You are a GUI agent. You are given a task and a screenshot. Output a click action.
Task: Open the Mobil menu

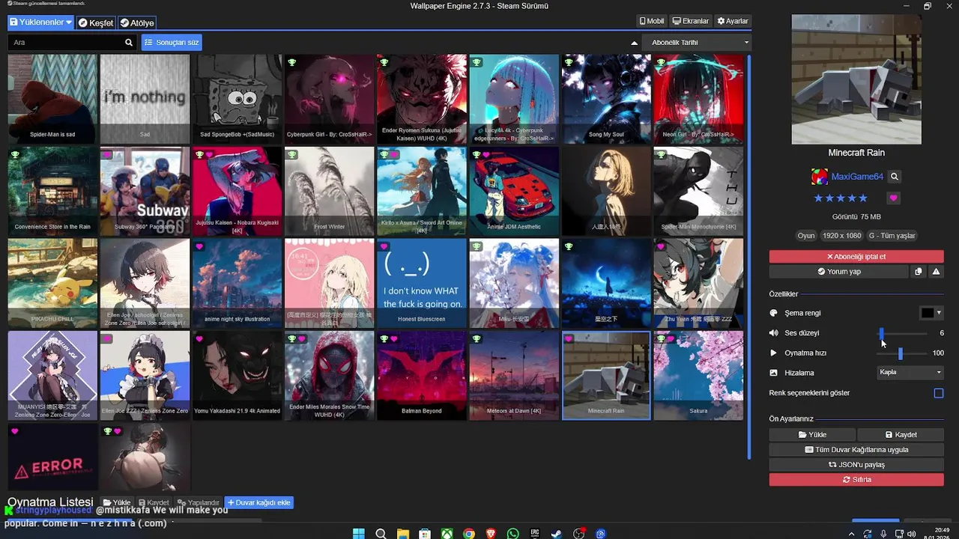pos(651,21)
